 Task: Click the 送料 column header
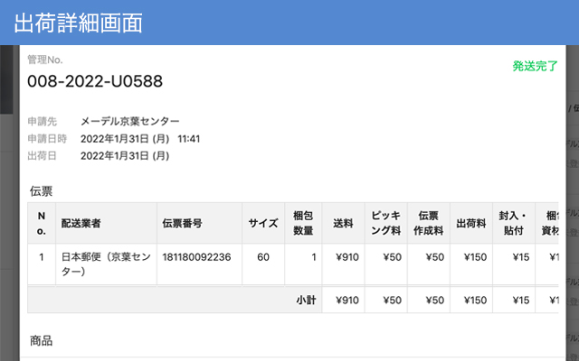(344, 222)
